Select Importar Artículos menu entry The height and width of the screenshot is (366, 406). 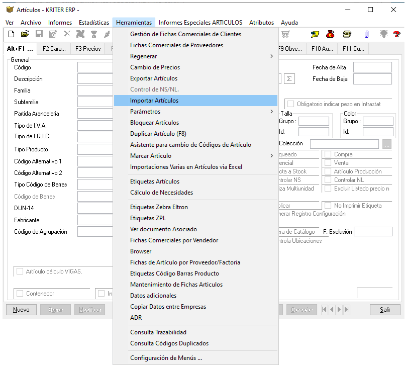pyautogui.click(x=195, y=101)
